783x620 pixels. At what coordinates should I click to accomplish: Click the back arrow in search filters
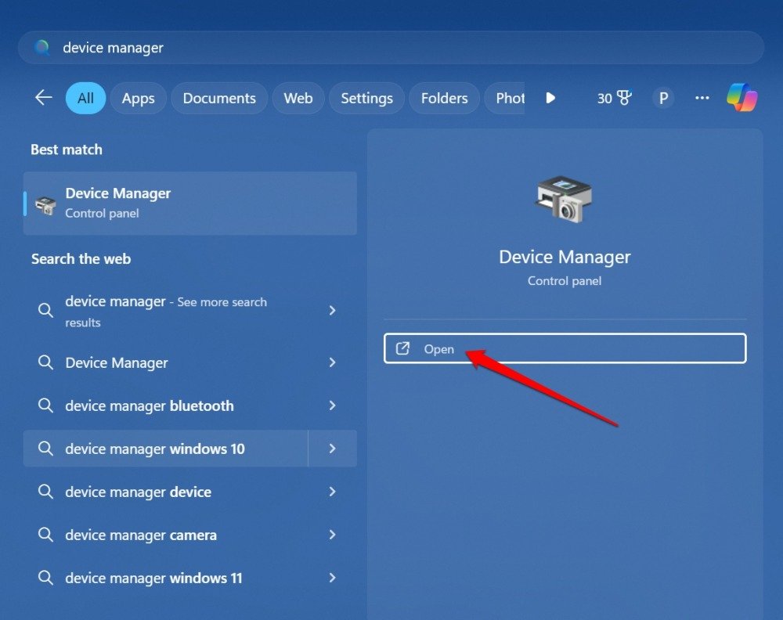click(x=43, y=97)
